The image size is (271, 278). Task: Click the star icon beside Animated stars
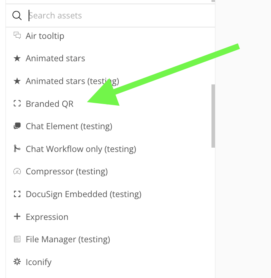tap(17, 59)
